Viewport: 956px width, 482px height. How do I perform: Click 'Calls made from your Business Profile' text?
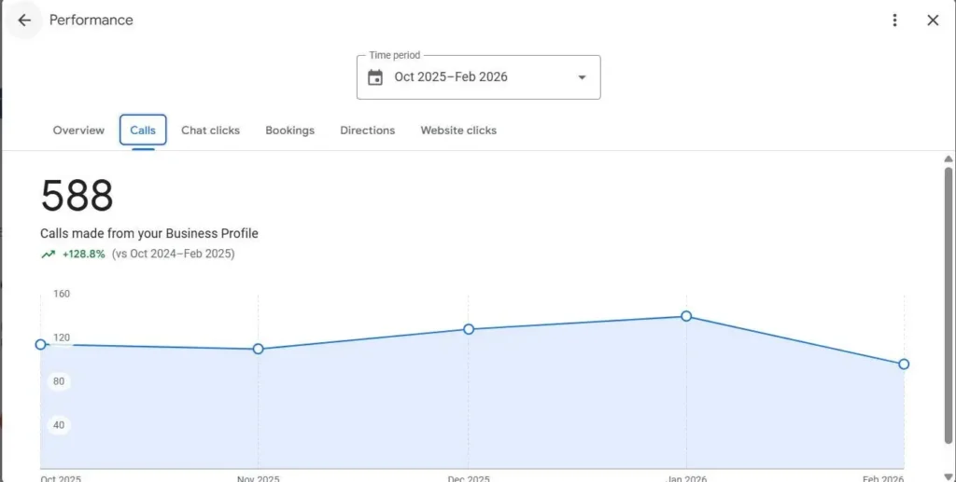tap(149, 233)
